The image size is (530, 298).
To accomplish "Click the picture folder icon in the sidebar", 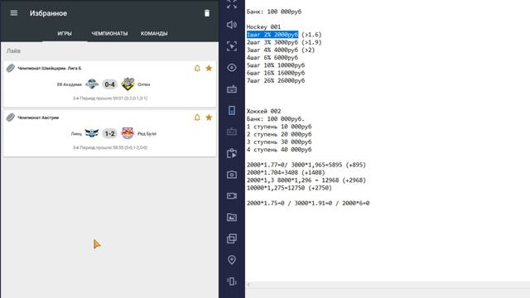I will 232,217.
